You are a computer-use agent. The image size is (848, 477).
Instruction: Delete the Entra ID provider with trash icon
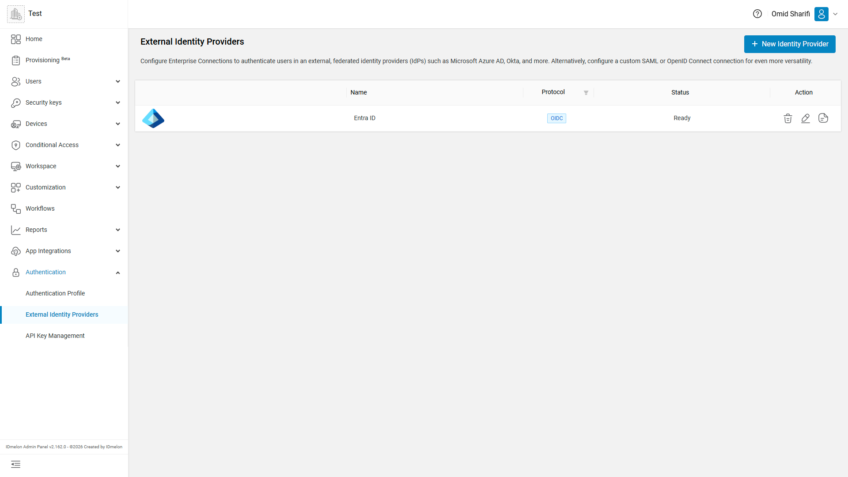coord(788,118)
